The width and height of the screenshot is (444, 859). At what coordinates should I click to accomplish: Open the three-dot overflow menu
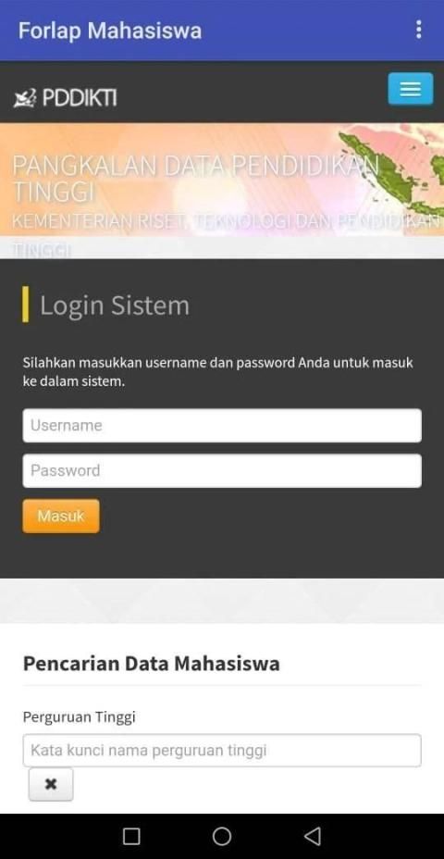pos(419,30)
